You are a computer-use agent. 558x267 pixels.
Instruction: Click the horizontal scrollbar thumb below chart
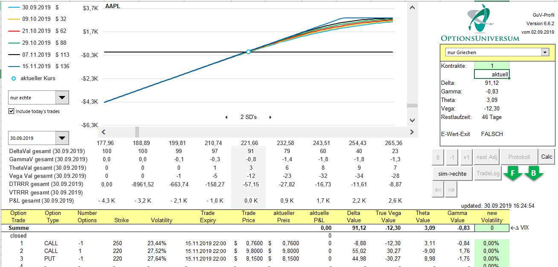click(x=137, y=132)
